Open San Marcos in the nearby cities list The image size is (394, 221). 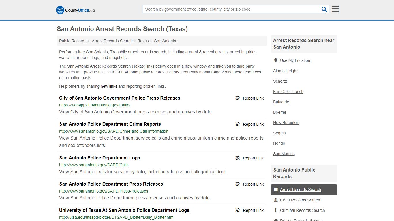pos(284,154)
